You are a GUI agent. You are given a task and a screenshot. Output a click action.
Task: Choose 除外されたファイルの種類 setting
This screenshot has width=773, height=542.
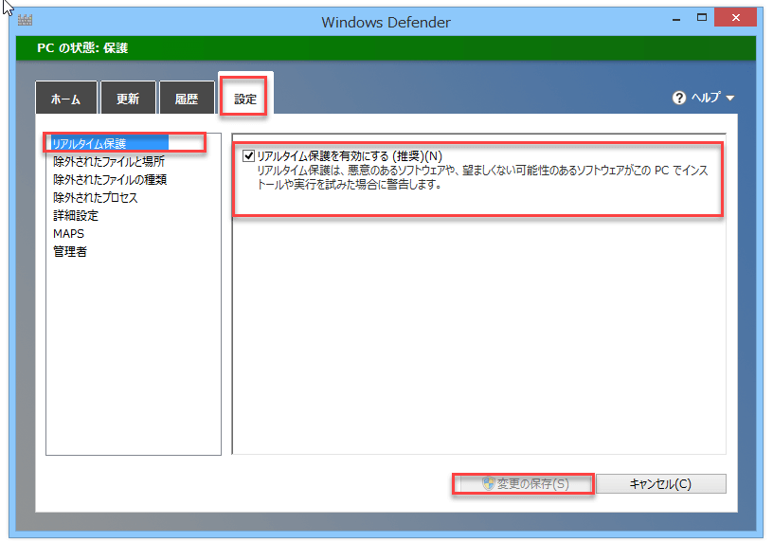click(110, 179)
